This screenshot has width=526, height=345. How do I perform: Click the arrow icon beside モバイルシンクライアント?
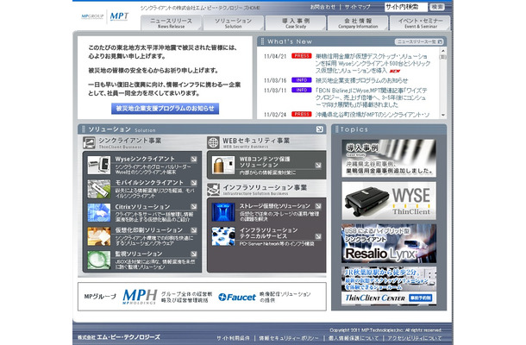pyautogui.click(x=194, y=183)
